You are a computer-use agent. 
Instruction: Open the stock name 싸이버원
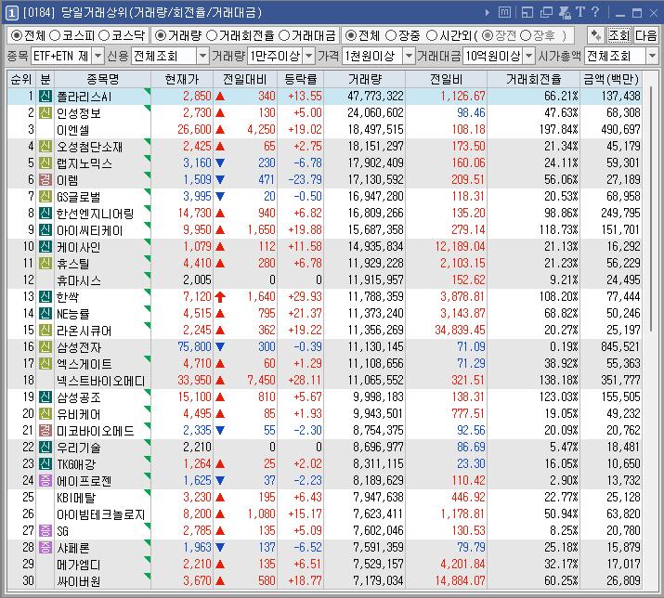point(78,581)
